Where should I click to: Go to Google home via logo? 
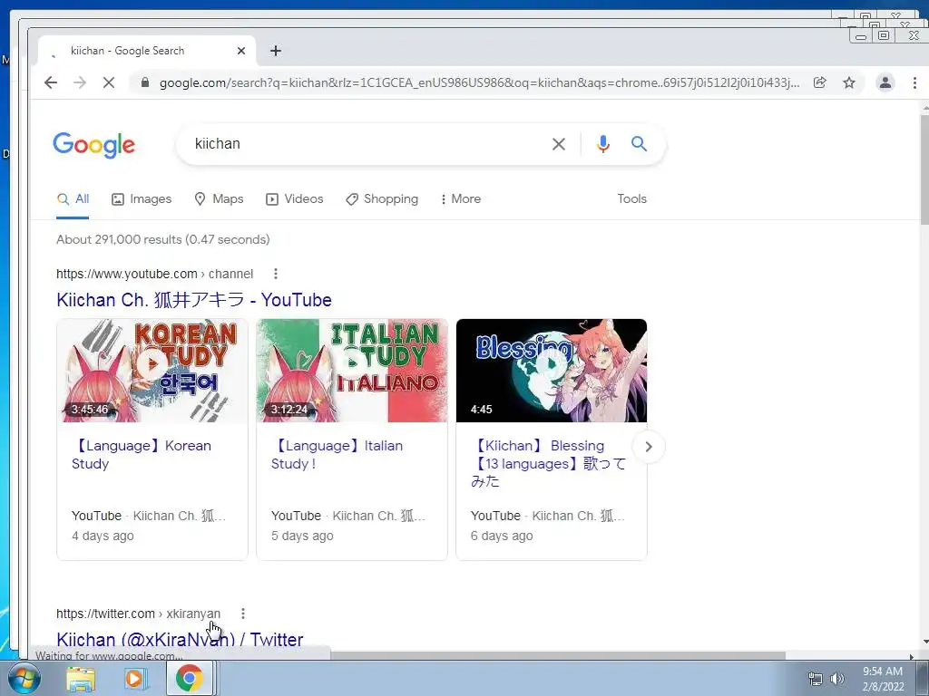coord(94,144)
